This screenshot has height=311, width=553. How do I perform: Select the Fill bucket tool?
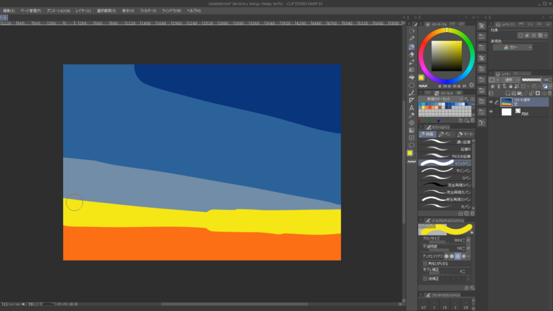tap(412, 77)
